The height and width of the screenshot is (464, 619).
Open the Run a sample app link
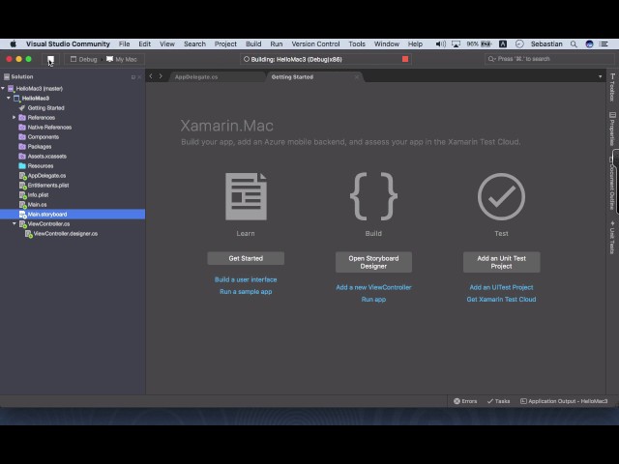click(x=246, y=292)
